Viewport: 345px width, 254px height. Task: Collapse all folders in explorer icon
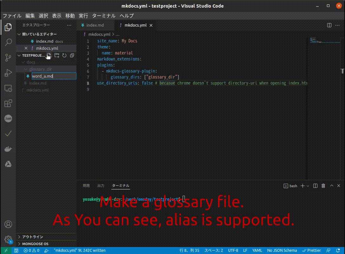(72, 55)
